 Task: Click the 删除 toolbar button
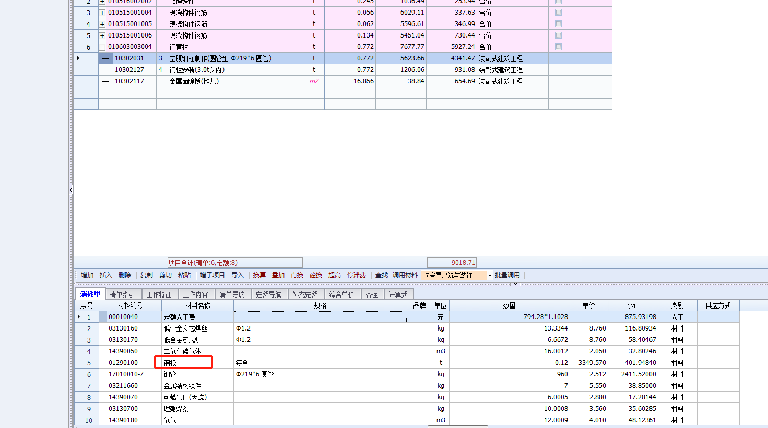[125, 275]
